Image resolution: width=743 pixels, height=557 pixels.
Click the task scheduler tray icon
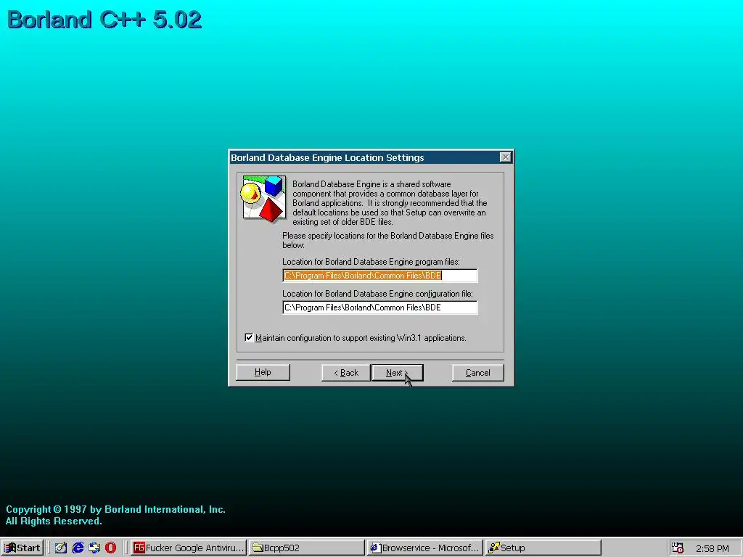678,548
